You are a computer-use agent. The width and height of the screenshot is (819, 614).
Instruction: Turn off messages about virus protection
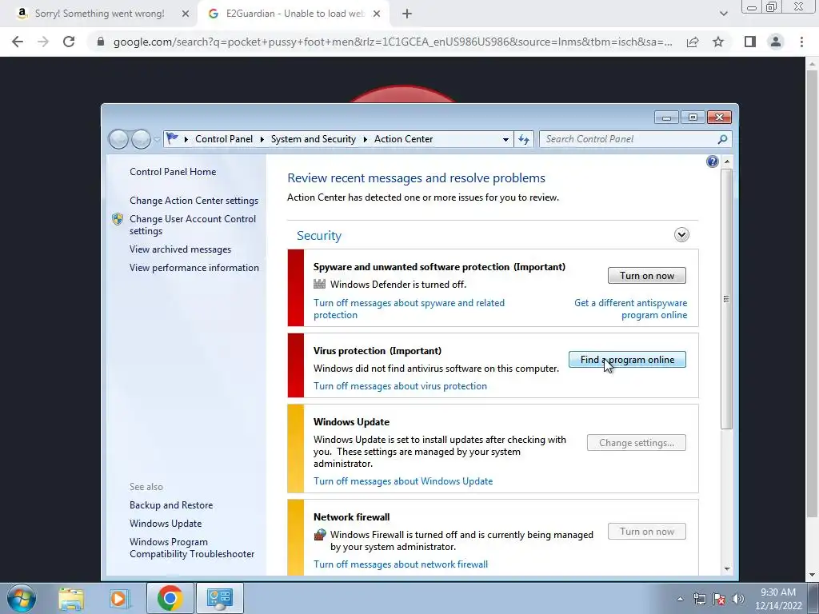(400, 386)
